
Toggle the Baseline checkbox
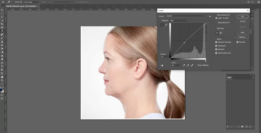pyautogui.click(x=216, y=49)
